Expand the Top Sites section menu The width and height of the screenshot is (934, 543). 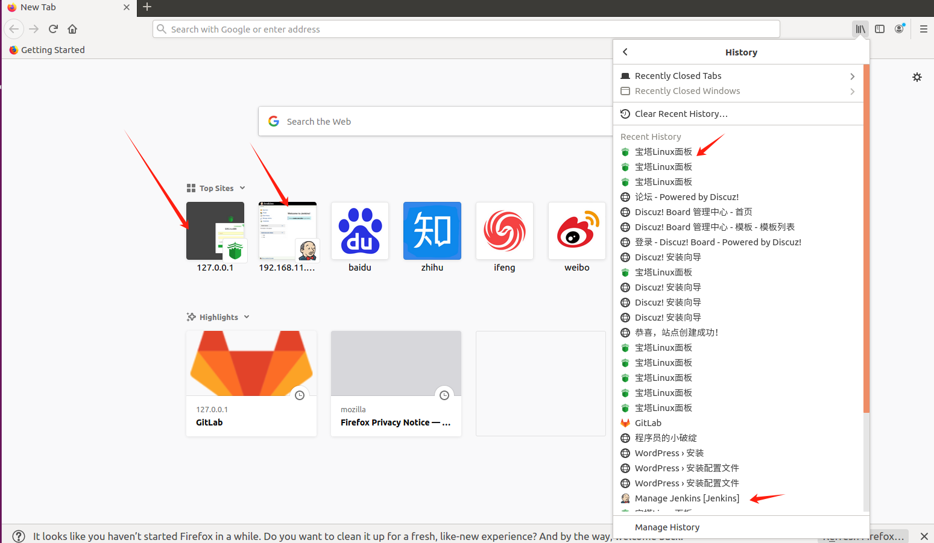[x=242, y=188]
